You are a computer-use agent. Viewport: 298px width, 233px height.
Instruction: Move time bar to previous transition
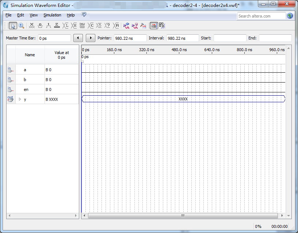coord(78,38)
